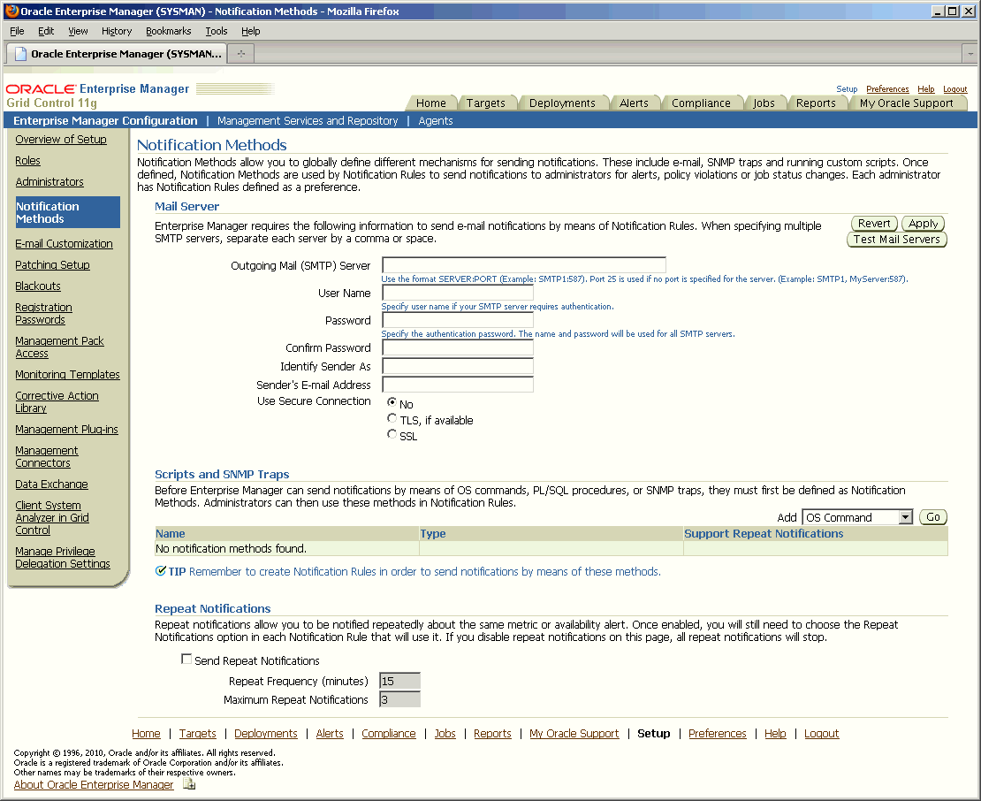
Task: Open the File menu
Action: point(17,31)
